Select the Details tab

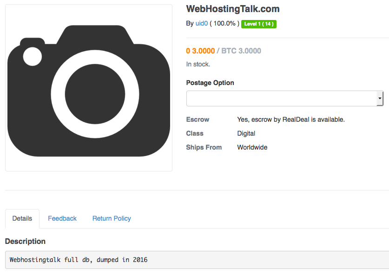(22, 218)
